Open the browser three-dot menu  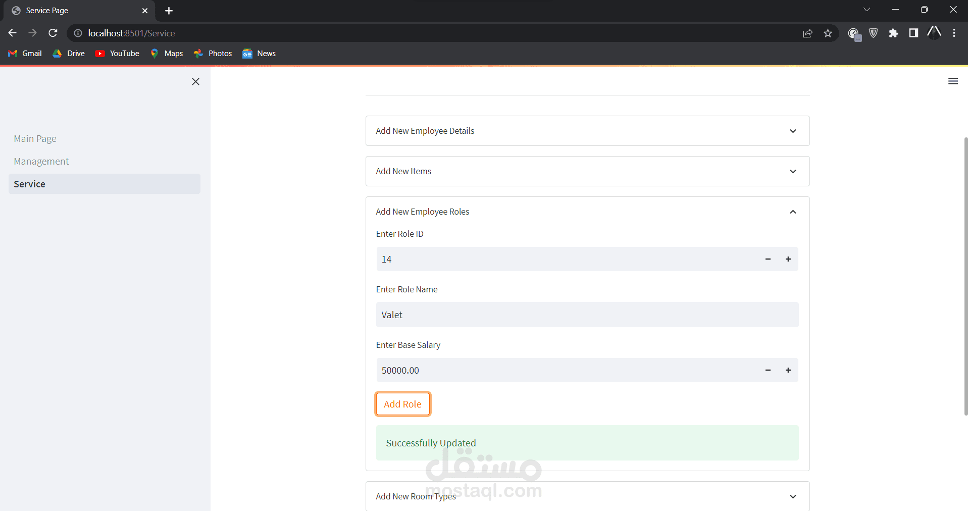(954, 33)
